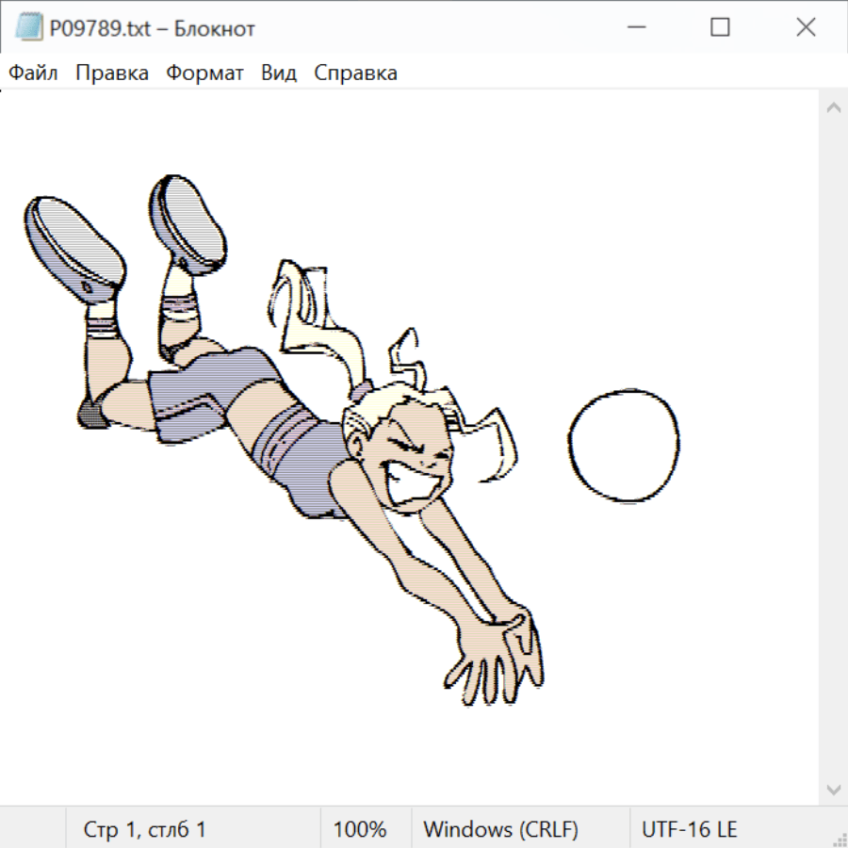Click the white ball in text area
The height and width of the screenshot is (848, 848).
(x=623, y=445)
